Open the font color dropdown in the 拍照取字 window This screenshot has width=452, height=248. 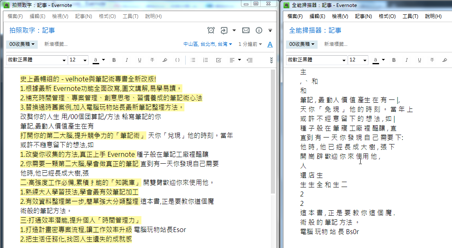(104, 60)
